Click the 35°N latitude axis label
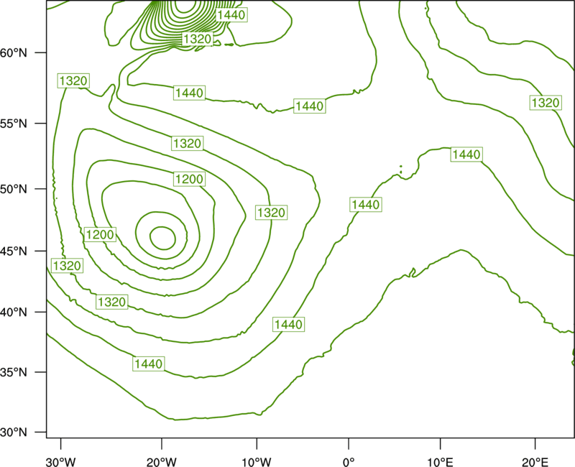This screenshot has height=467, width=575. (x=14, y=372)
